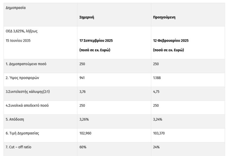Click the 103,370 previous auction price
The image size is (226, 156).
[x=159, y=133]
